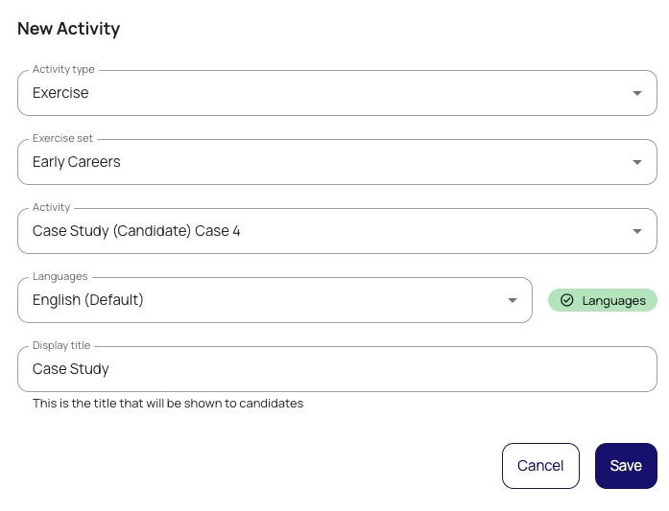Screen dimensions: 669x511
Task: Save the new activity
Action: 626,466
